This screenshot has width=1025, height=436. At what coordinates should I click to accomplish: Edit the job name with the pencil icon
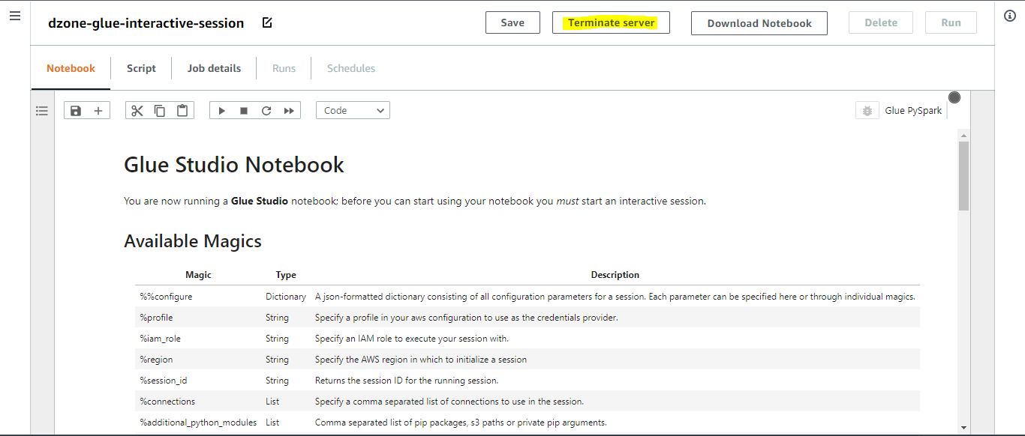click(267, 23)
